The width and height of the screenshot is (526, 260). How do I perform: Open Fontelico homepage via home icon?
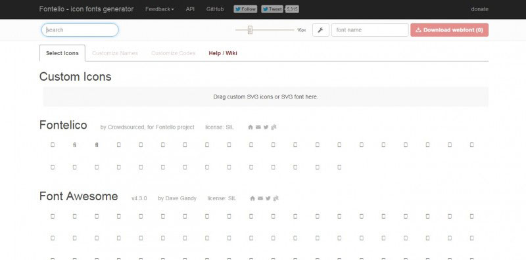coord(251,127)
